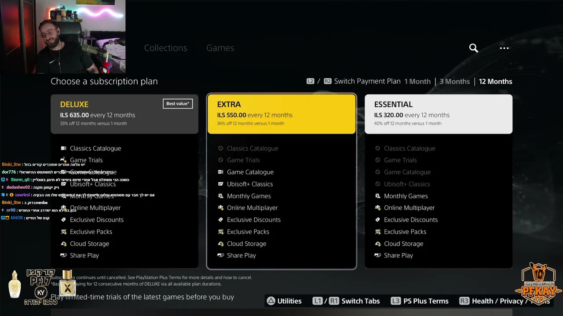Click "Exclusive Discounts" text in the EXTRA column
This screenshot has height=316, width=563.
254,219
